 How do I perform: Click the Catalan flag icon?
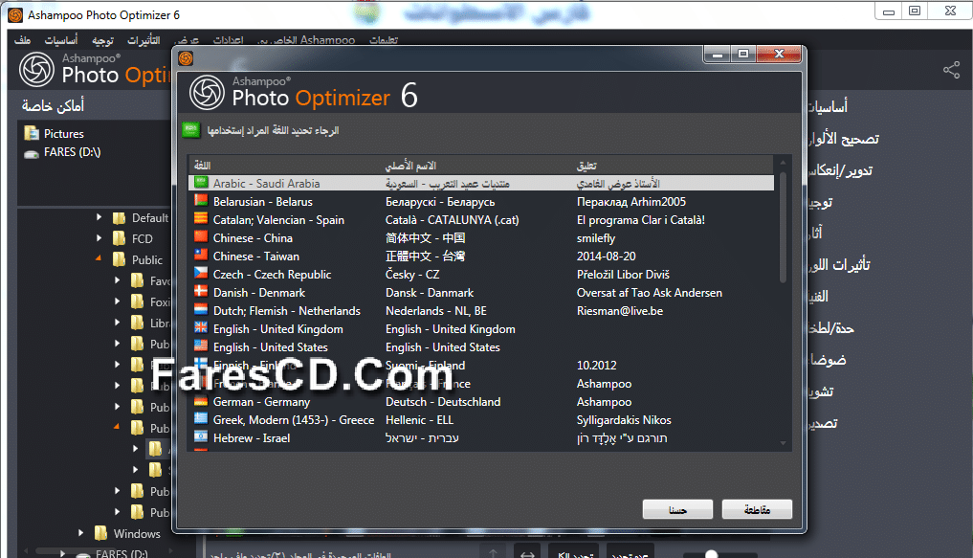(x=200, y=218)
